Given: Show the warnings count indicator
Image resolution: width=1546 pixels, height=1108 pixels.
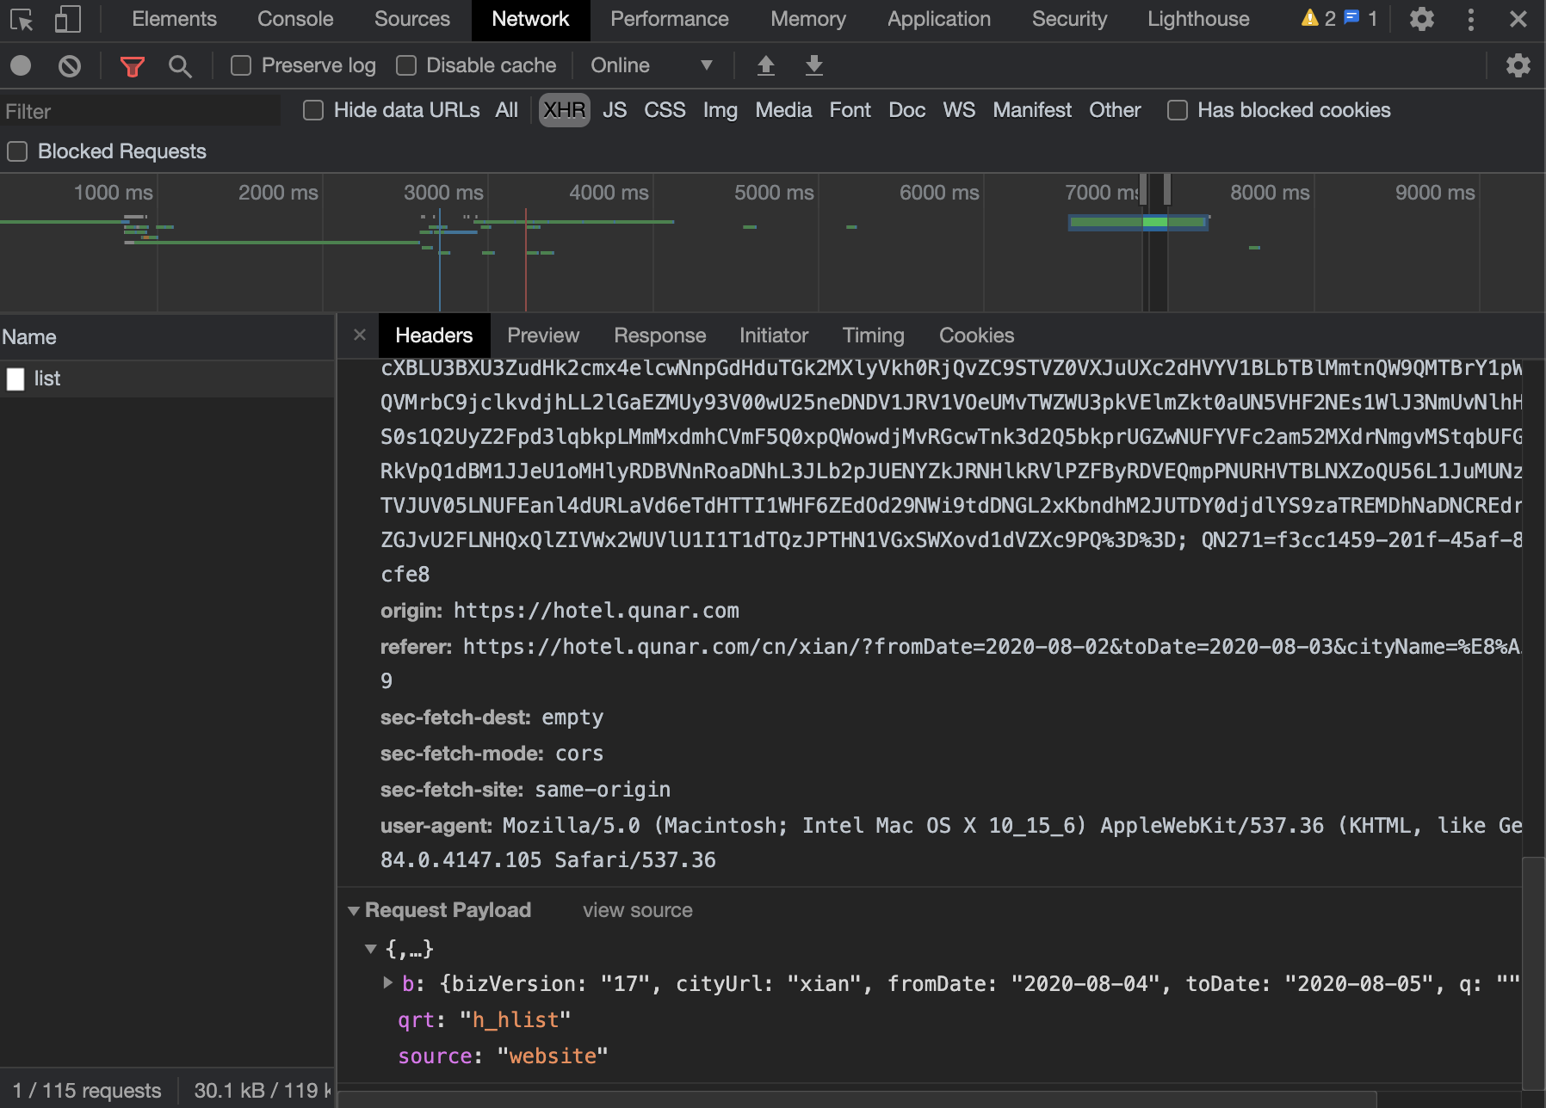Looking at the screenshot, I should pos(1318,18).
